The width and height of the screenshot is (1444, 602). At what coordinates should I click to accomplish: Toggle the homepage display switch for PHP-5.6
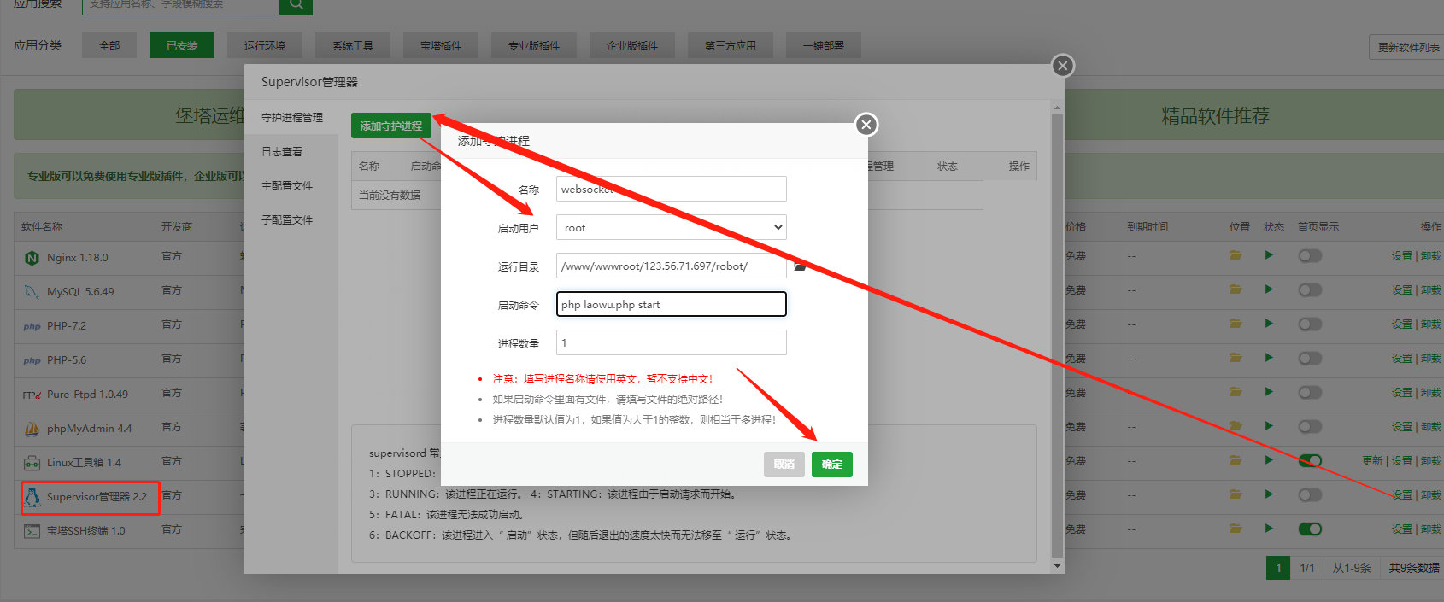click(1310, 359)
